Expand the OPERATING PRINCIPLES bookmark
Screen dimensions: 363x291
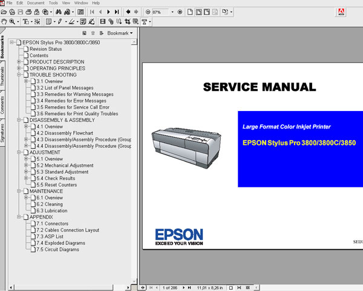tap(19, 68)
